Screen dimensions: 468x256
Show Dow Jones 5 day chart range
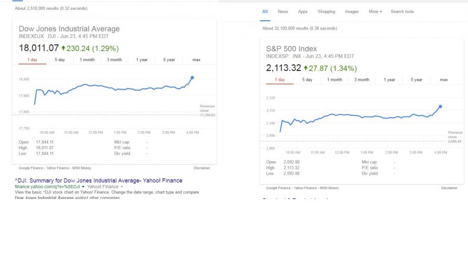[60, 60]
